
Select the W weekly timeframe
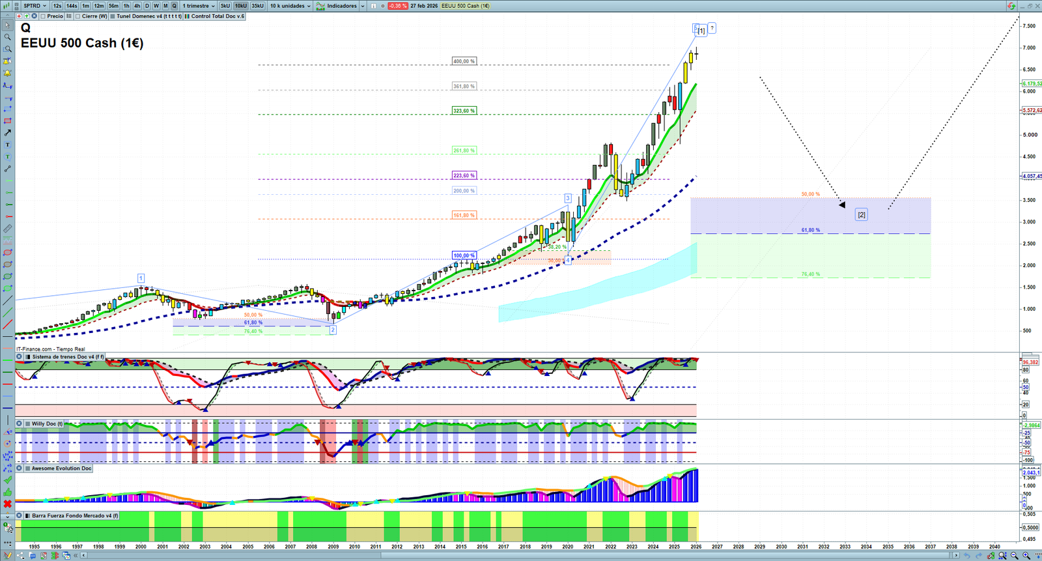[x=156, y=6]
